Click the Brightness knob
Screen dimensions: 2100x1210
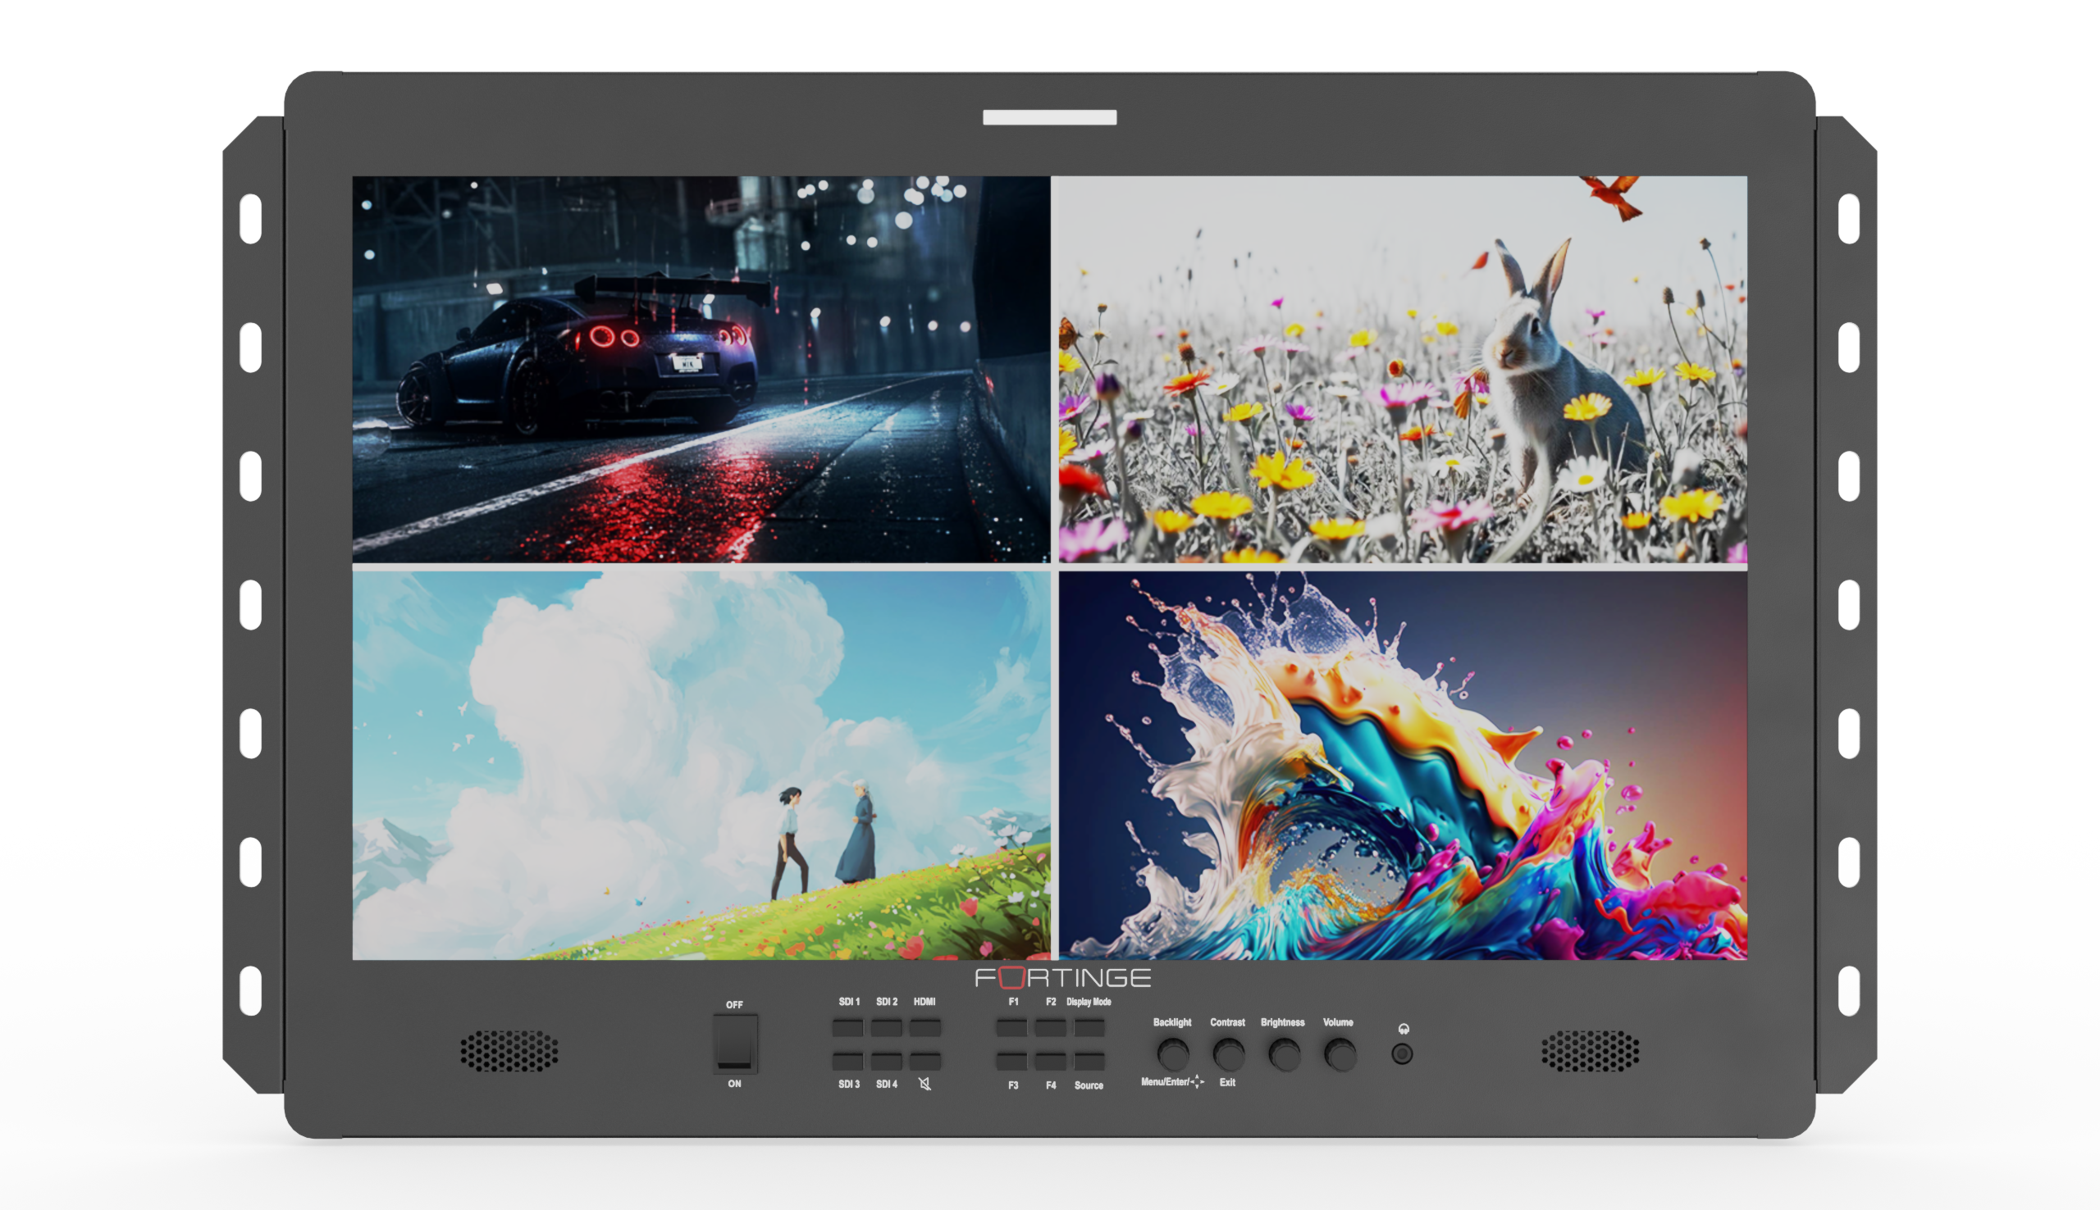(1285, 1054)
